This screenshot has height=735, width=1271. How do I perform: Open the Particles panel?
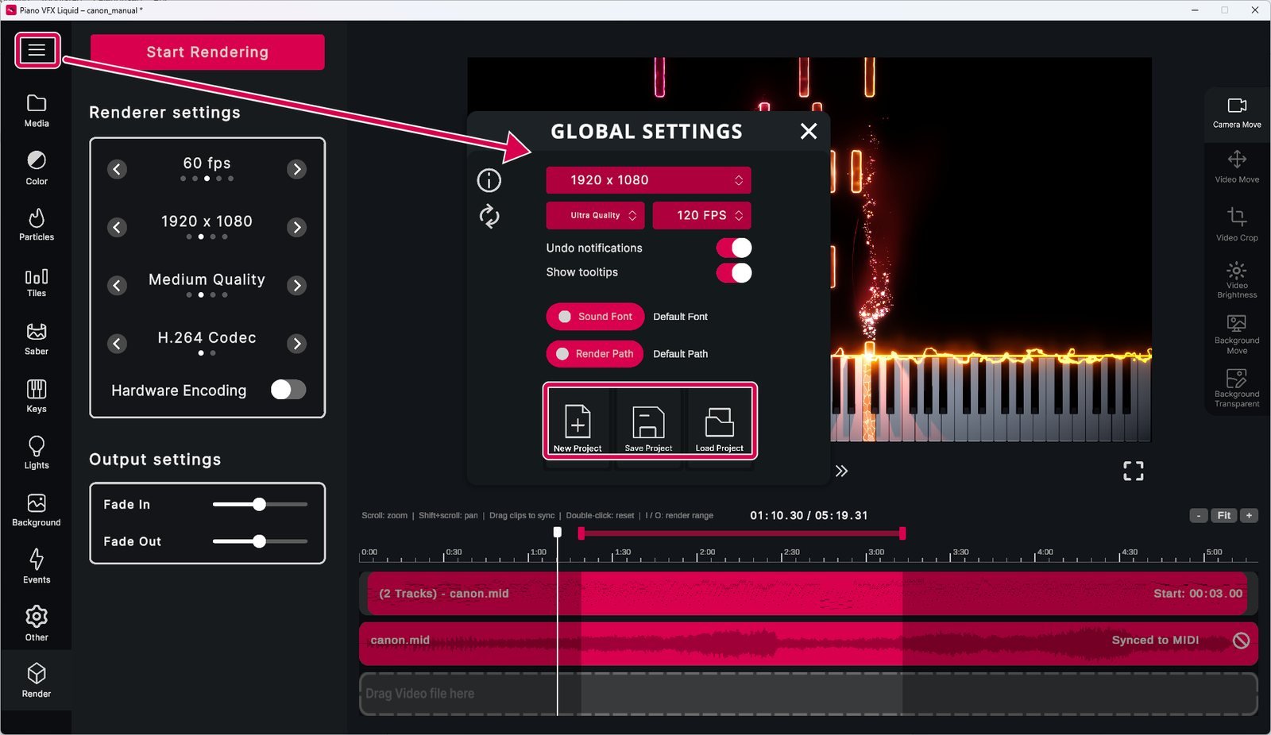pyautogui.click(x=37, y=225)
